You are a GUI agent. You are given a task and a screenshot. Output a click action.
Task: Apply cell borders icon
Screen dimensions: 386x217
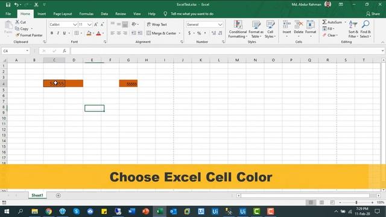pyautogui.click(x=77, y=33)
